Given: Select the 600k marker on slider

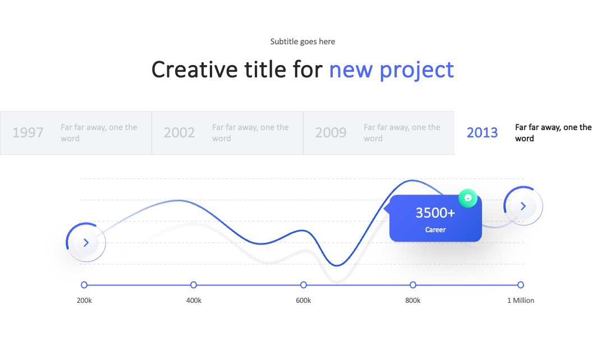Looking at the screenshot, I should (304, 285).
